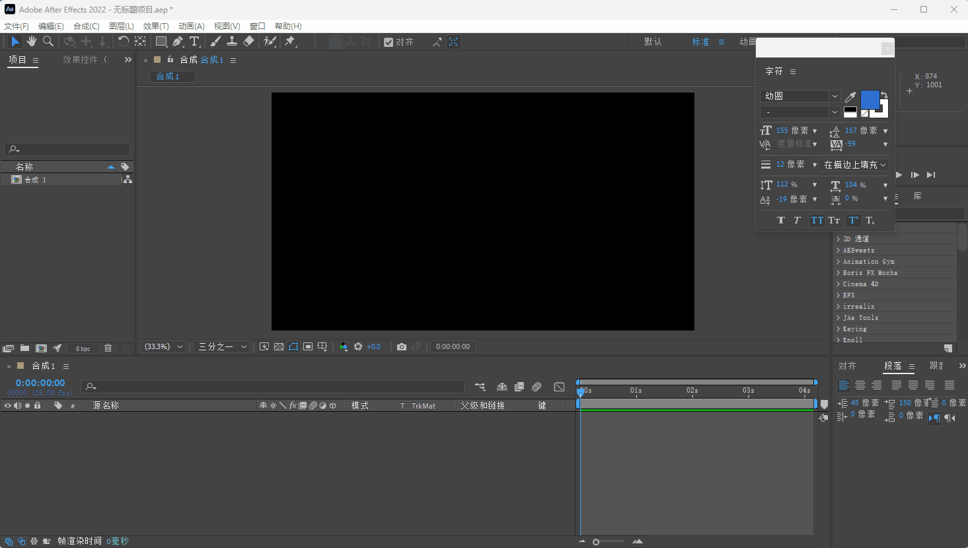Click the new folder icon in Project panel

pyautogui.click(x=24, y=348)
